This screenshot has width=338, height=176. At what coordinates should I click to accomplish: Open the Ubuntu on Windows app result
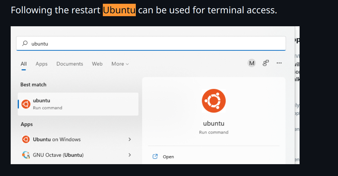pyautogui.click(x=78, y=139)
